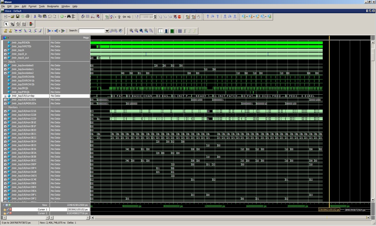Select the /m6r_top/IRQb signal
The height and width of the screenshot is (226, 376).
(20, 88)
